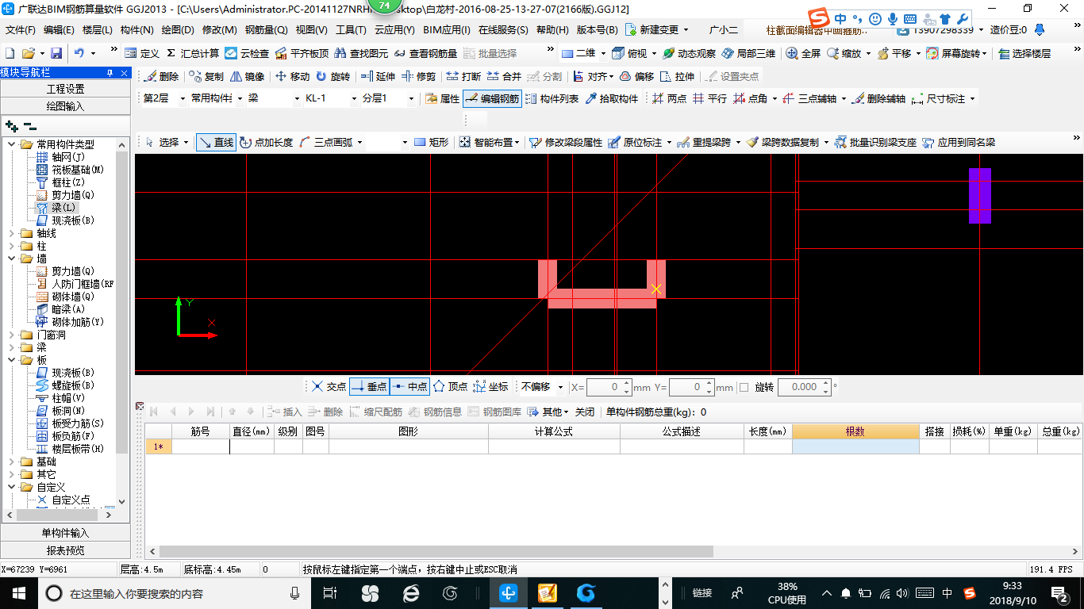Screen dimensions: 1084x609
Task: Click the 缩尺配筋 button
Action: (x=375, y=412)
